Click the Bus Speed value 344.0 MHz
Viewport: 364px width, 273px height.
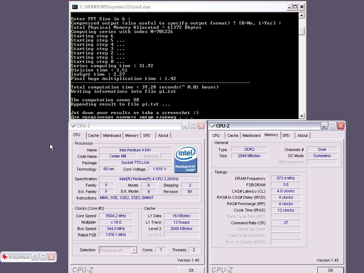pos(116,229)
